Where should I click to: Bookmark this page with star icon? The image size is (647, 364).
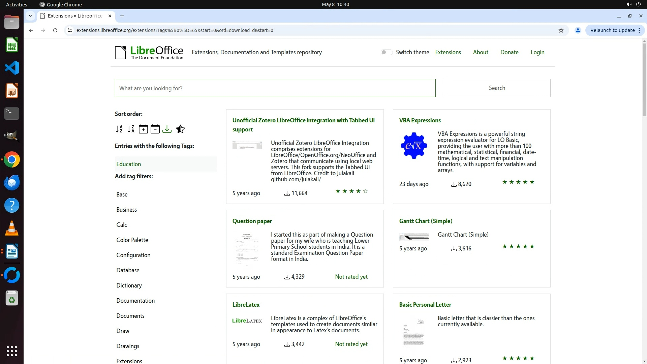(561, 30)
